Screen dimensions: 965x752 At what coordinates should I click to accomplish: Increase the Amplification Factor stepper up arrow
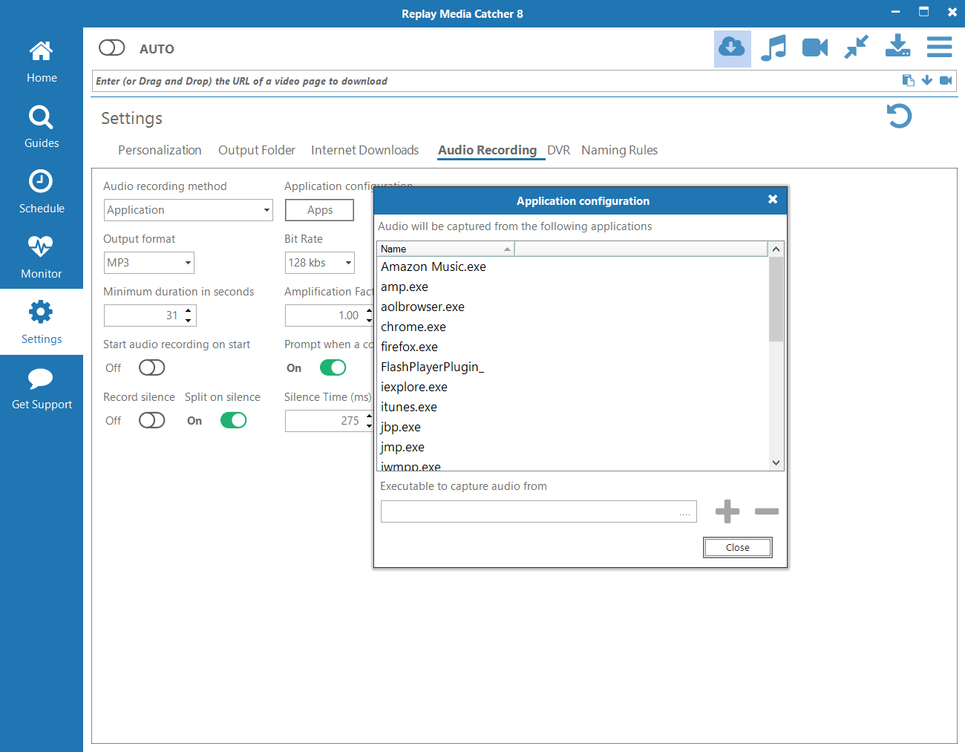369,310
